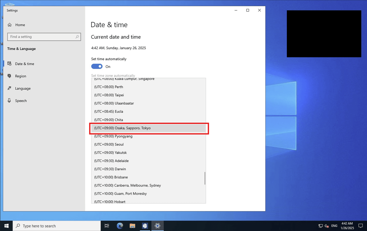The width and height of the screenshot is (367, 231).
Task: Open File Explorer from the taskbar
Action: pyautogui.click(x=132, y=226)
